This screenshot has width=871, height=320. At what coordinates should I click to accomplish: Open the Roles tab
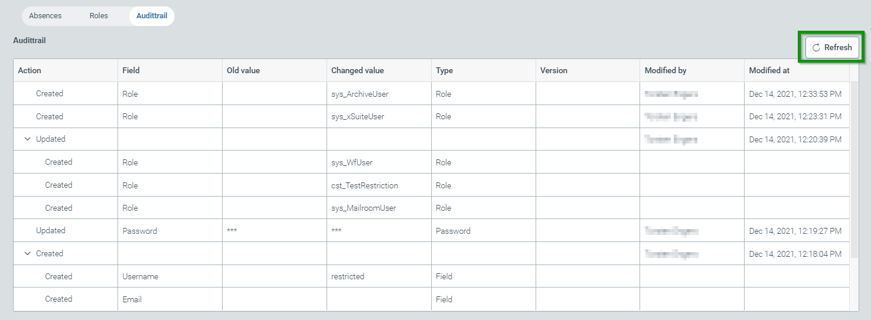[x=99, y=16]
